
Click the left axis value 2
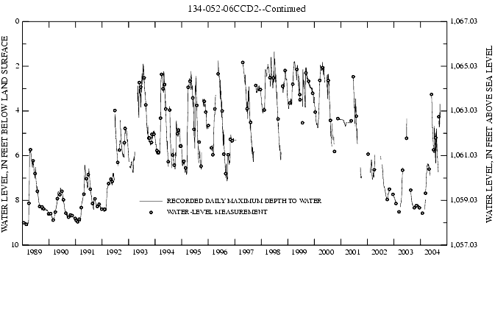click(18, 66)
